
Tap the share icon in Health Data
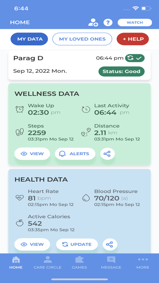[110, 244]
